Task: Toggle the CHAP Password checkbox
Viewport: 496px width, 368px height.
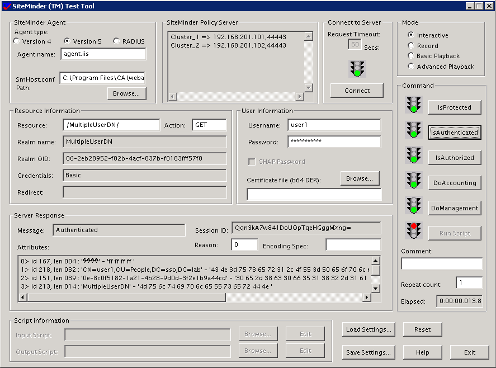Action: click(252, 162)
